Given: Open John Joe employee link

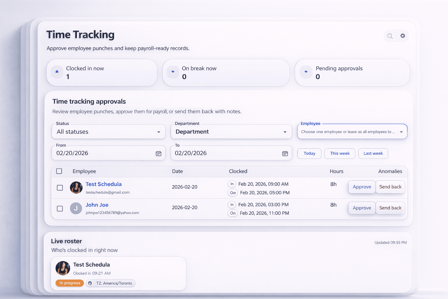Looking at the screenshot, I should coord(97,205).
